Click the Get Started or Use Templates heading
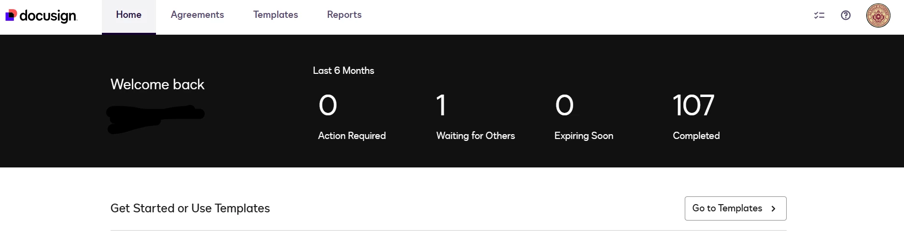The image size is (904, 235). click(190, 208)
